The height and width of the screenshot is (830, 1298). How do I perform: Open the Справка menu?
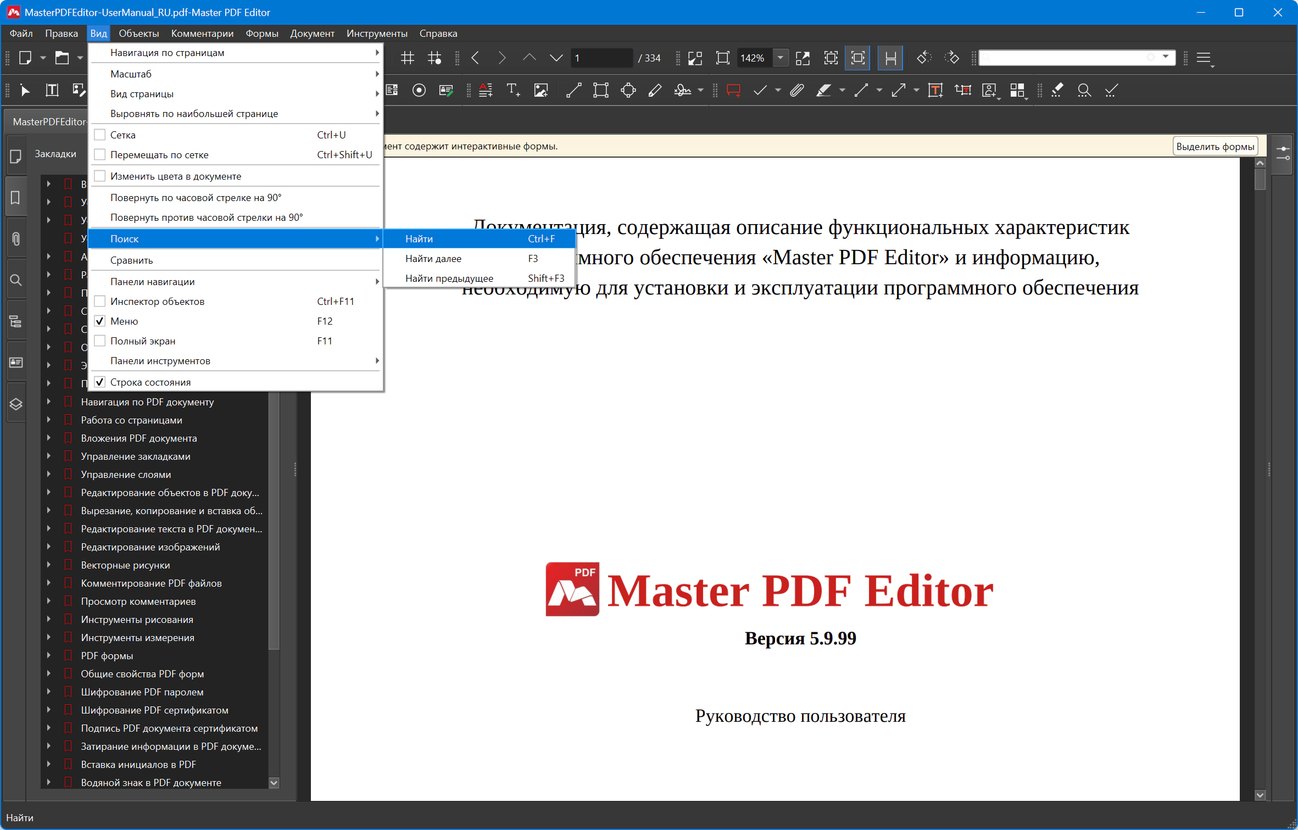438,34
